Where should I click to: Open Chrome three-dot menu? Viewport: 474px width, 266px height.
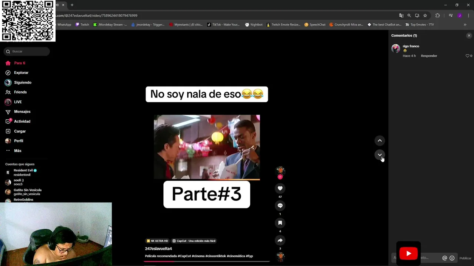[468, 16]
